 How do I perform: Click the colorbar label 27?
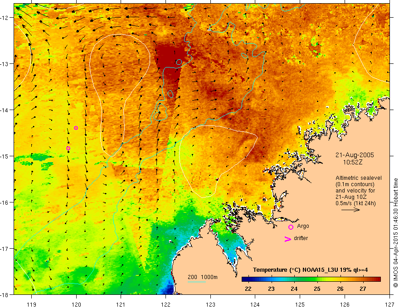(363, 289)
